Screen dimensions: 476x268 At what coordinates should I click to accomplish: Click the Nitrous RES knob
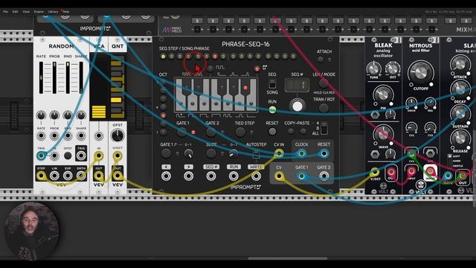click(430, 103)
